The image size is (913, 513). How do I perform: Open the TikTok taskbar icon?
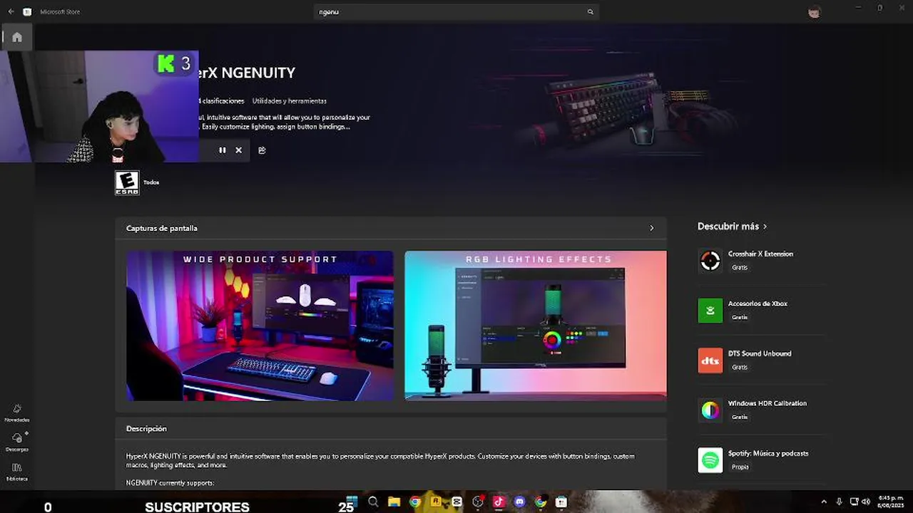(499, 502)
